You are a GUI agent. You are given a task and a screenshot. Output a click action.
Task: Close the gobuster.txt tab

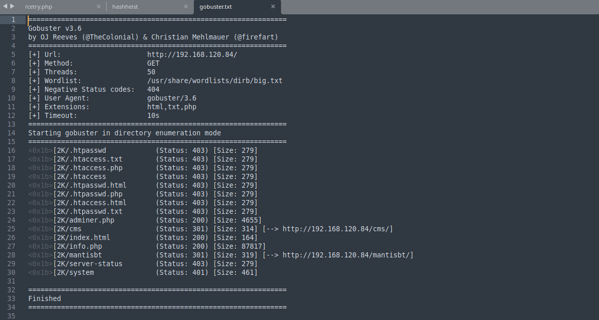tap(273, 7)
